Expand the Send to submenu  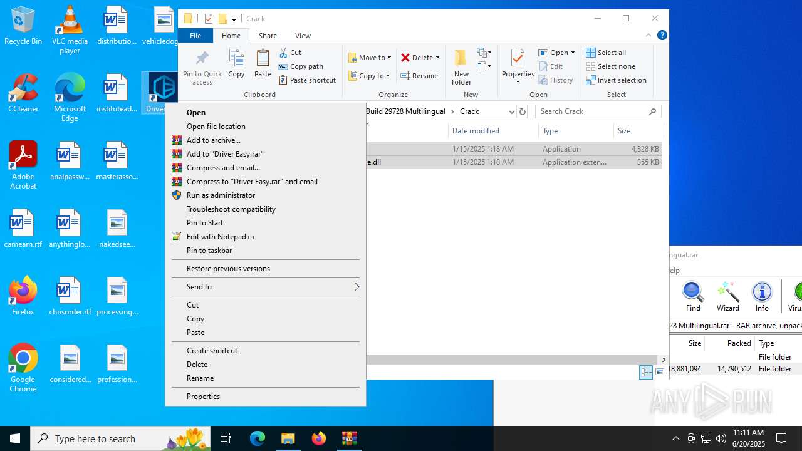(266, 287)
